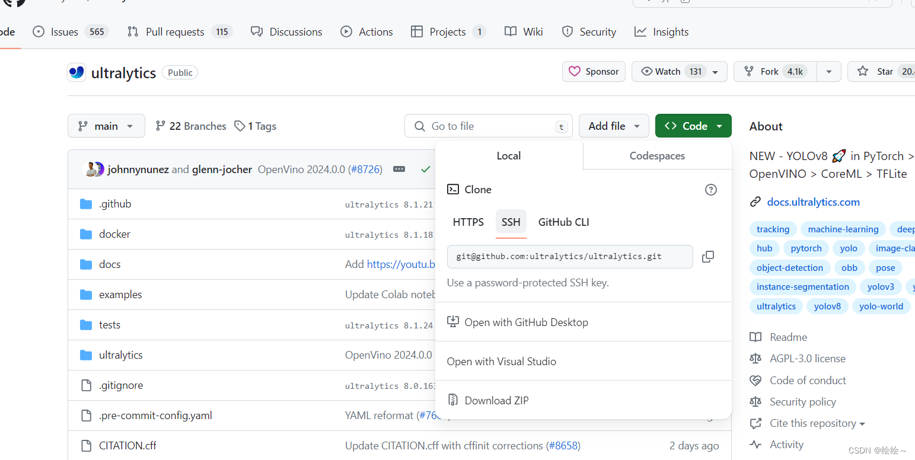915x460 pixels.
Task: Open the Pull requests tab
Action: [180, 32]
